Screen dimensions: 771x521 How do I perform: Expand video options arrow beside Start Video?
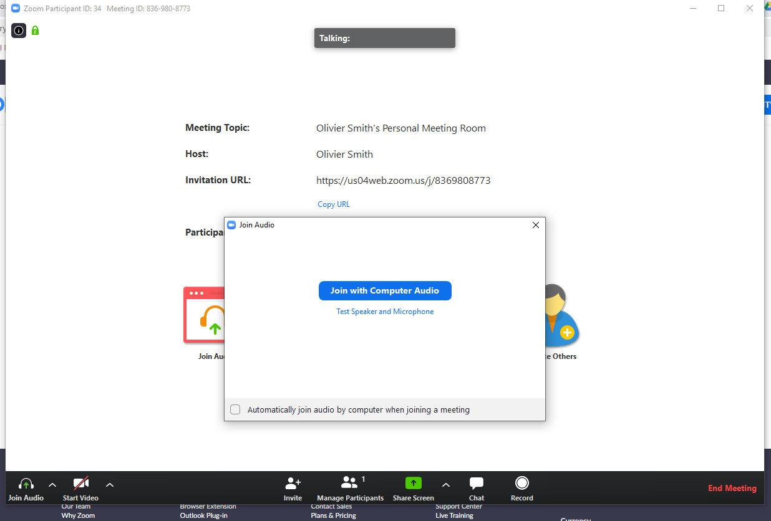[110, 485]
